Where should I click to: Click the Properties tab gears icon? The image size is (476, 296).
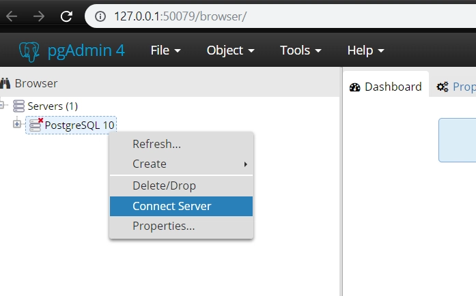(x=443, y=87)
